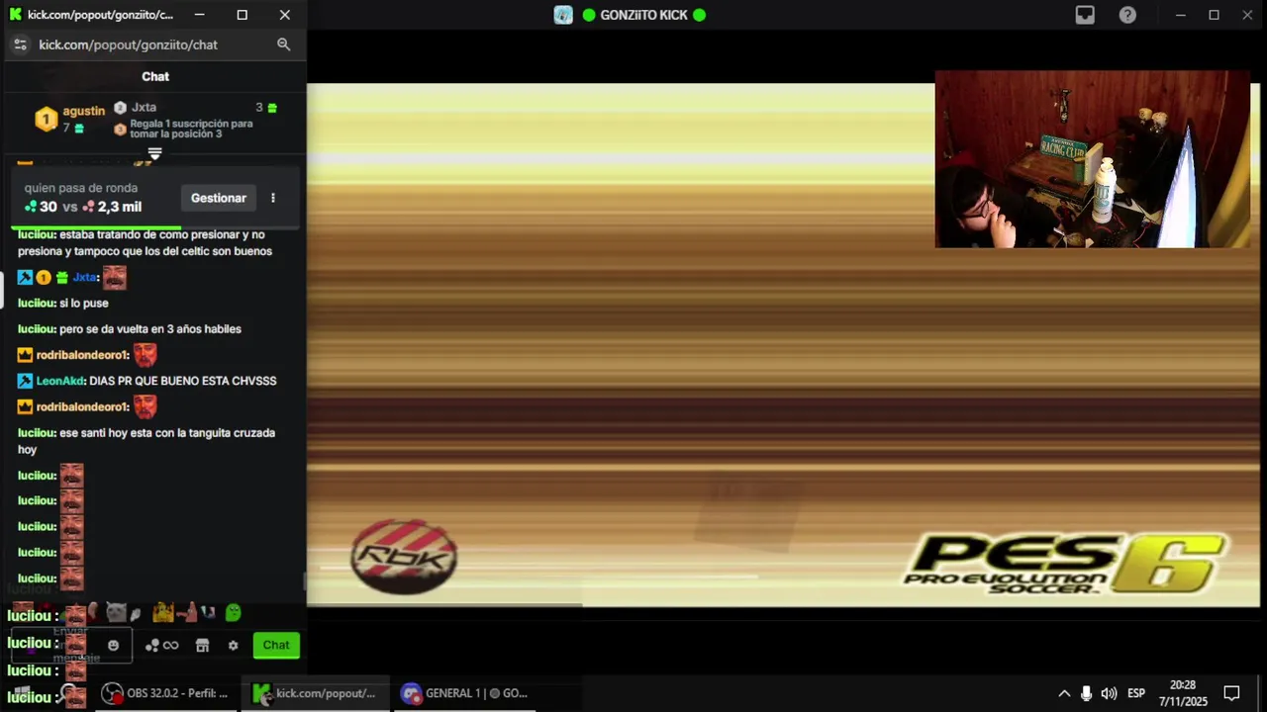Click the prediction progress bar

[154, 226]
